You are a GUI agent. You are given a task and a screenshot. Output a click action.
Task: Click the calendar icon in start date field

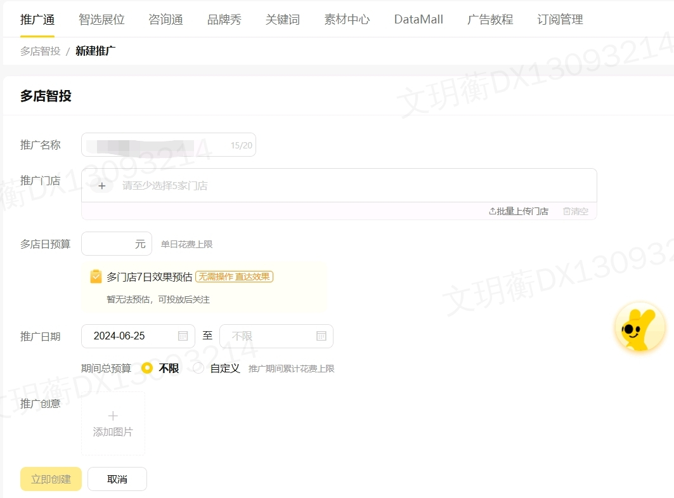[x=183, y=336]
